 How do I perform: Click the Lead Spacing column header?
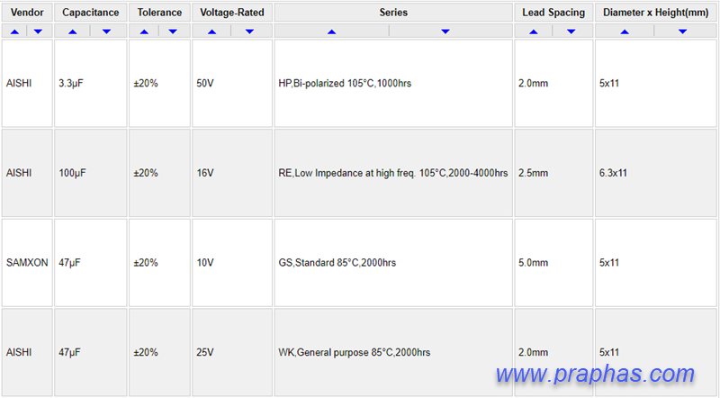click(553, 13)
